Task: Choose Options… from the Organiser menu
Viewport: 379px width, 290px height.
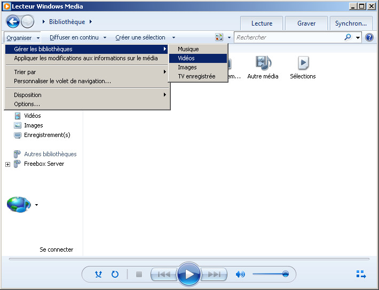Action: [x=27, y=104]
